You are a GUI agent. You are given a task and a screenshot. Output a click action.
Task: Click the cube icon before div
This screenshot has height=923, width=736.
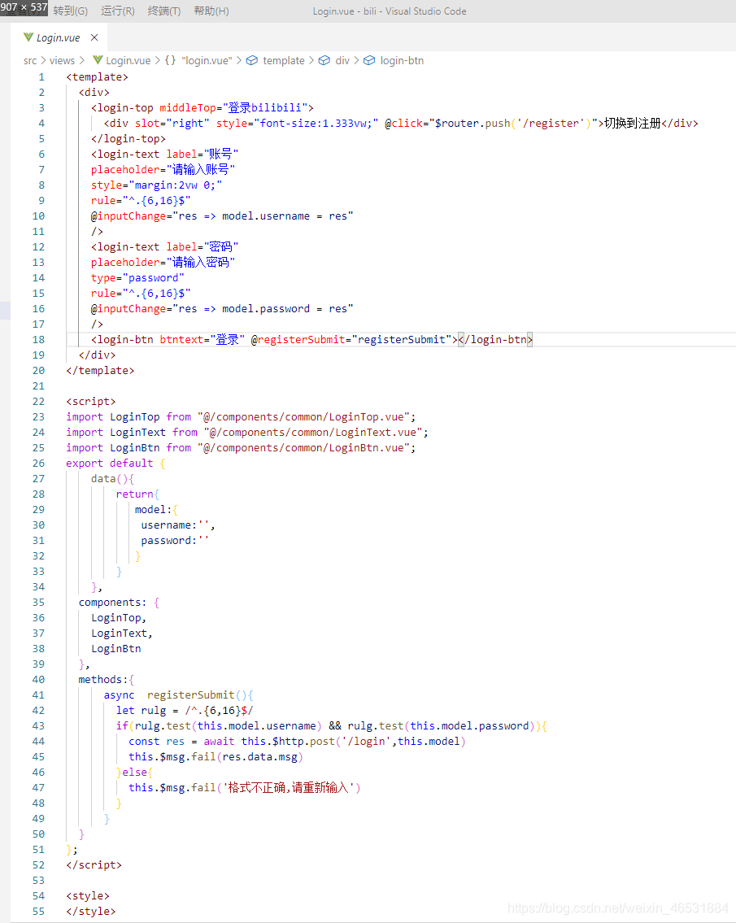324,61
